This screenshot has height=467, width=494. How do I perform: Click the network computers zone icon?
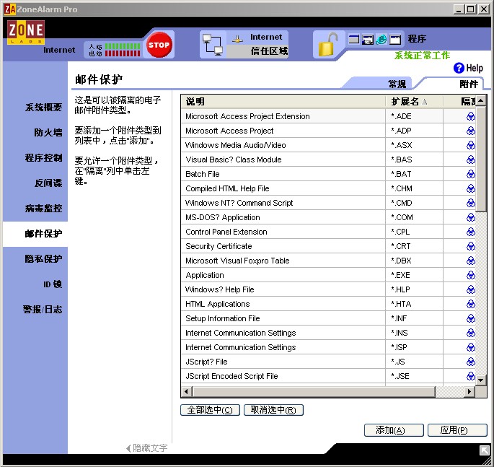213,45
